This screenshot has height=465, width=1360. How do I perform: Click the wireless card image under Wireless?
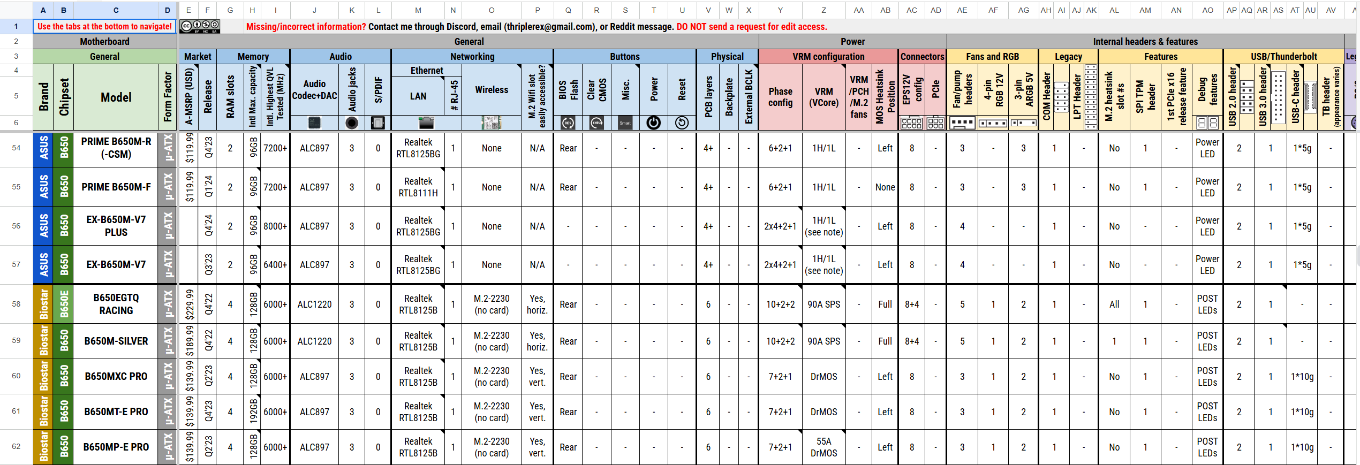tap(491, 123)
